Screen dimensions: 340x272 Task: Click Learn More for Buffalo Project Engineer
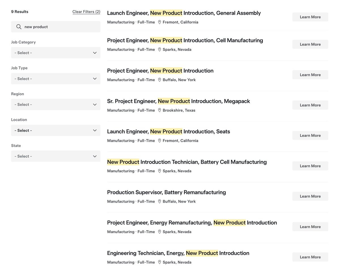point(310,75)
